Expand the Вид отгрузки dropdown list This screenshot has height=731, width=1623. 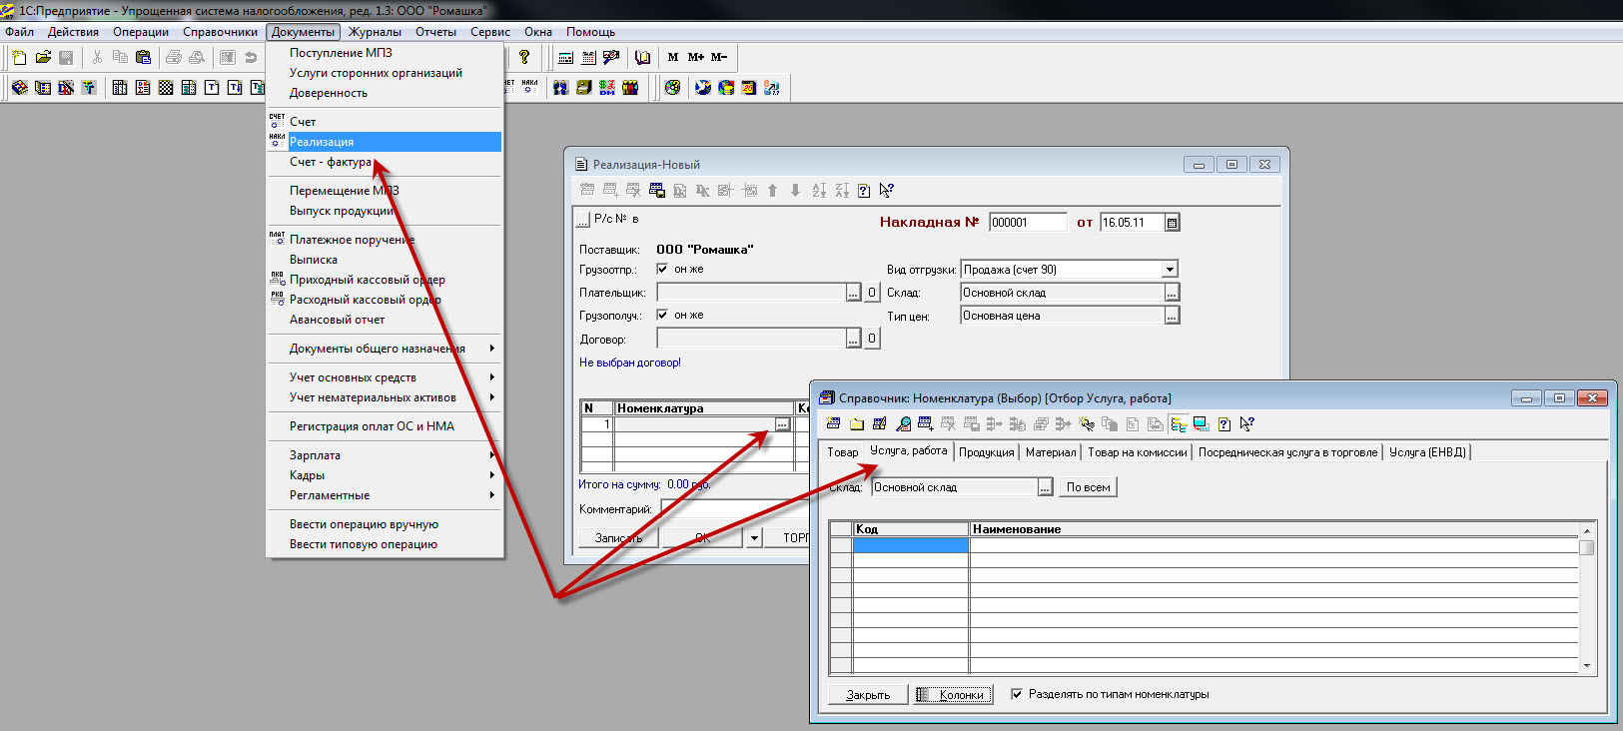coord(1169,270)
